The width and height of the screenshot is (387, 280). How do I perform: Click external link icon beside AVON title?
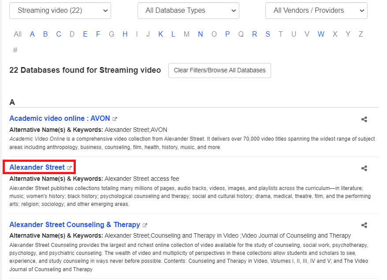(115, 119)
